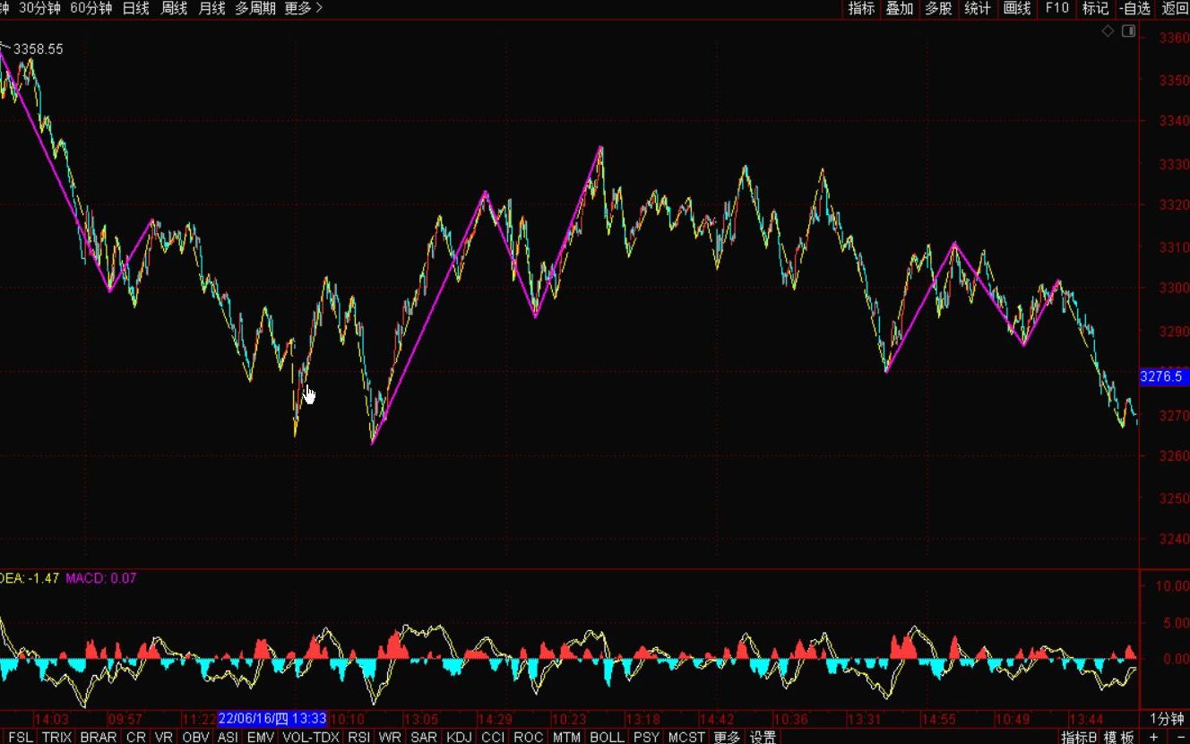Click the 叠加 overlay button
Screen dimensions: 1190x744
900,8
